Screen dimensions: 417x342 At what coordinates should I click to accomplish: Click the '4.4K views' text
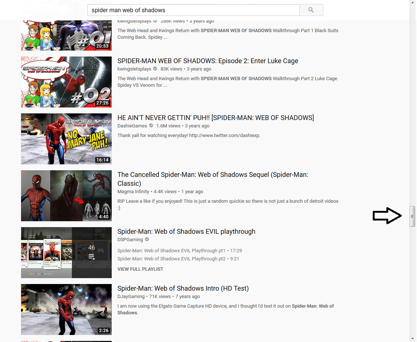165,192
